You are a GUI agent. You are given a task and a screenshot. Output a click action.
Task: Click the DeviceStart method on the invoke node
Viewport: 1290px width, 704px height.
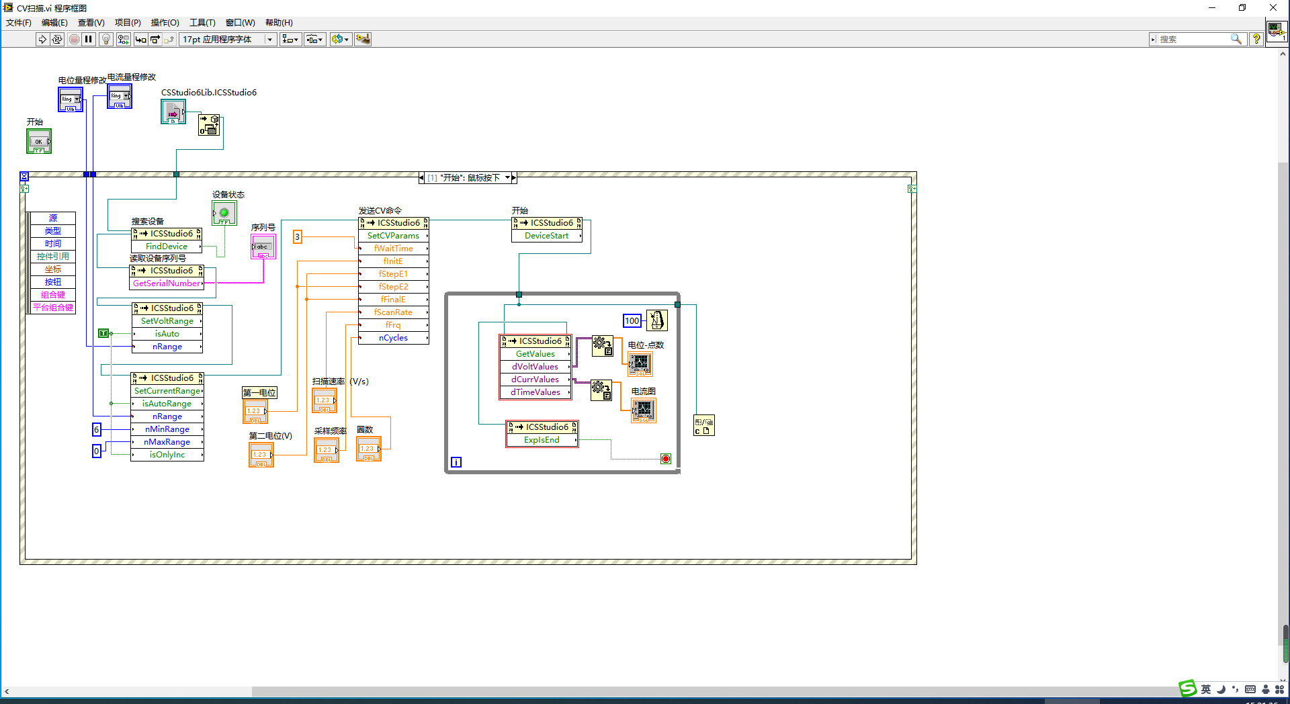click(546, 236)
